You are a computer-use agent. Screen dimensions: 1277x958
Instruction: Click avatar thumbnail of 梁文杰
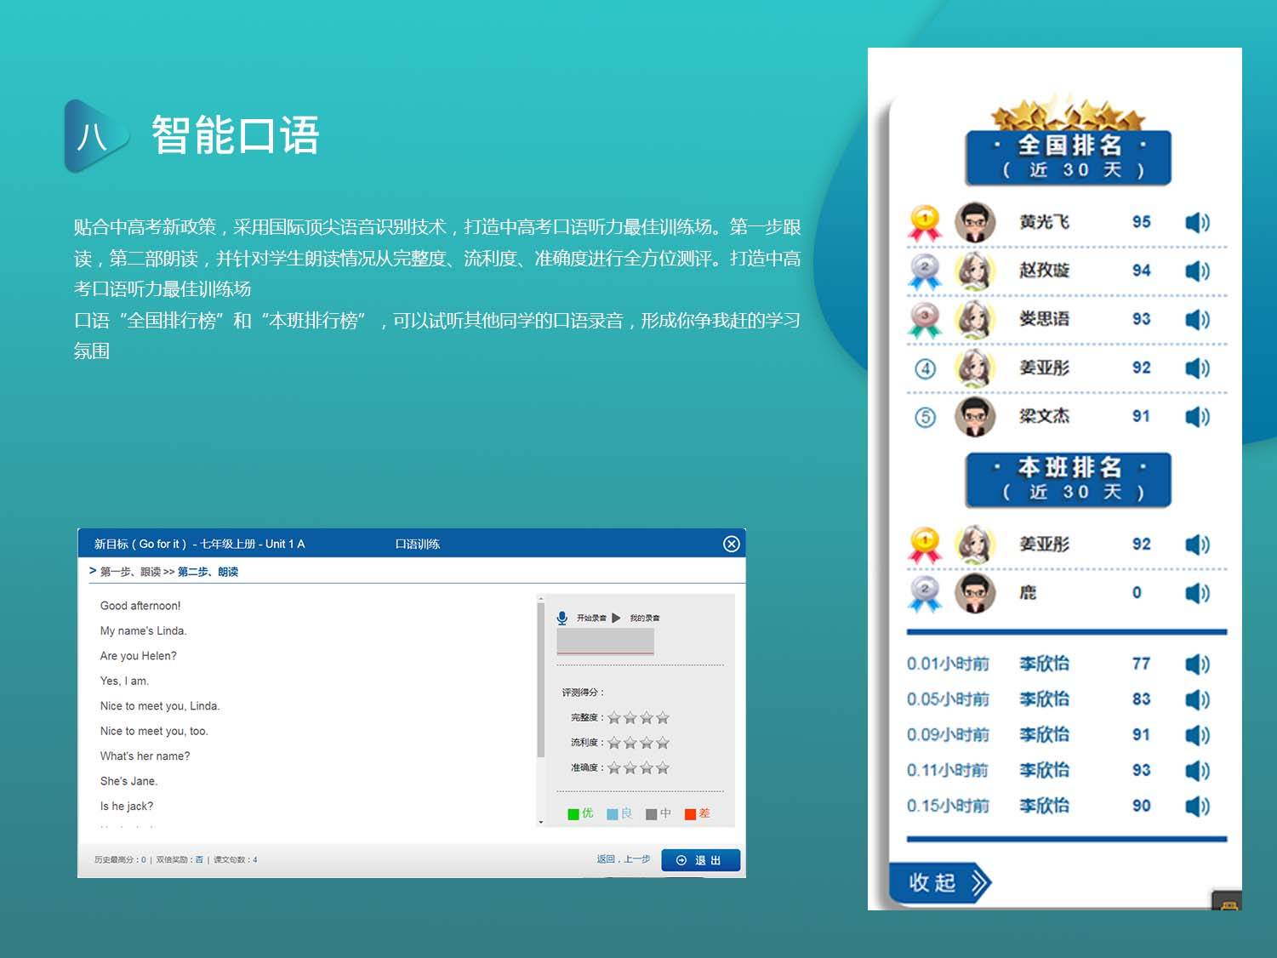[x=975, y=416]
